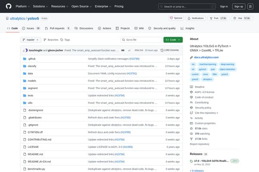The width and height of the screenshot is (259, 172).
Task: Expand commit message ellipsis button
Action: click(x=123, y=50)
